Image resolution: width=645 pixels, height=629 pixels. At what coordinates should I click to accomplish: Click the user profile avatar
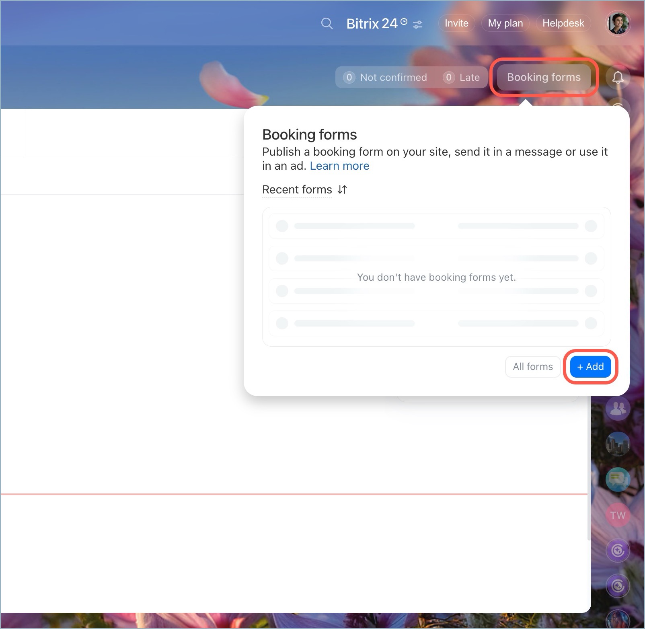[x=618, y=24]
